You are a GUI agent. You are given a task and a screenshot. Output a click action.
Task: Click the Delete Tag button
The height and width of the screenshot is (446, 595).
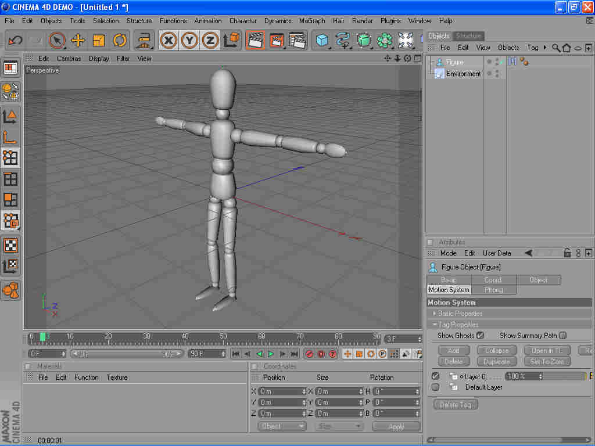[x=456, y=405]
